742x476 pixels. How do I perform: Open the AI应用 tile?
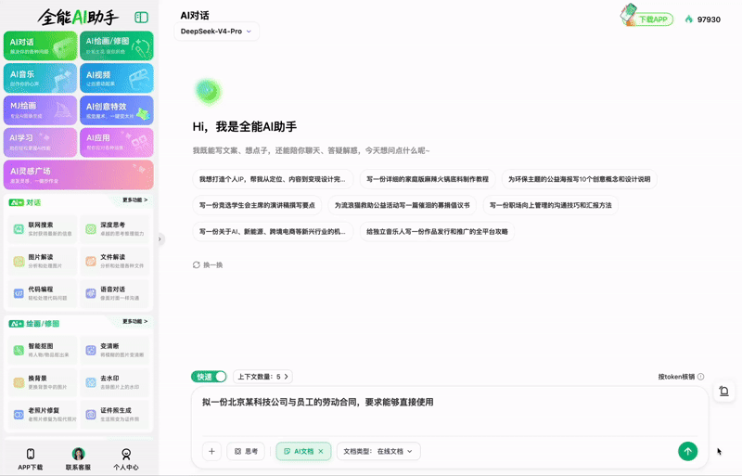pos(117,142)
